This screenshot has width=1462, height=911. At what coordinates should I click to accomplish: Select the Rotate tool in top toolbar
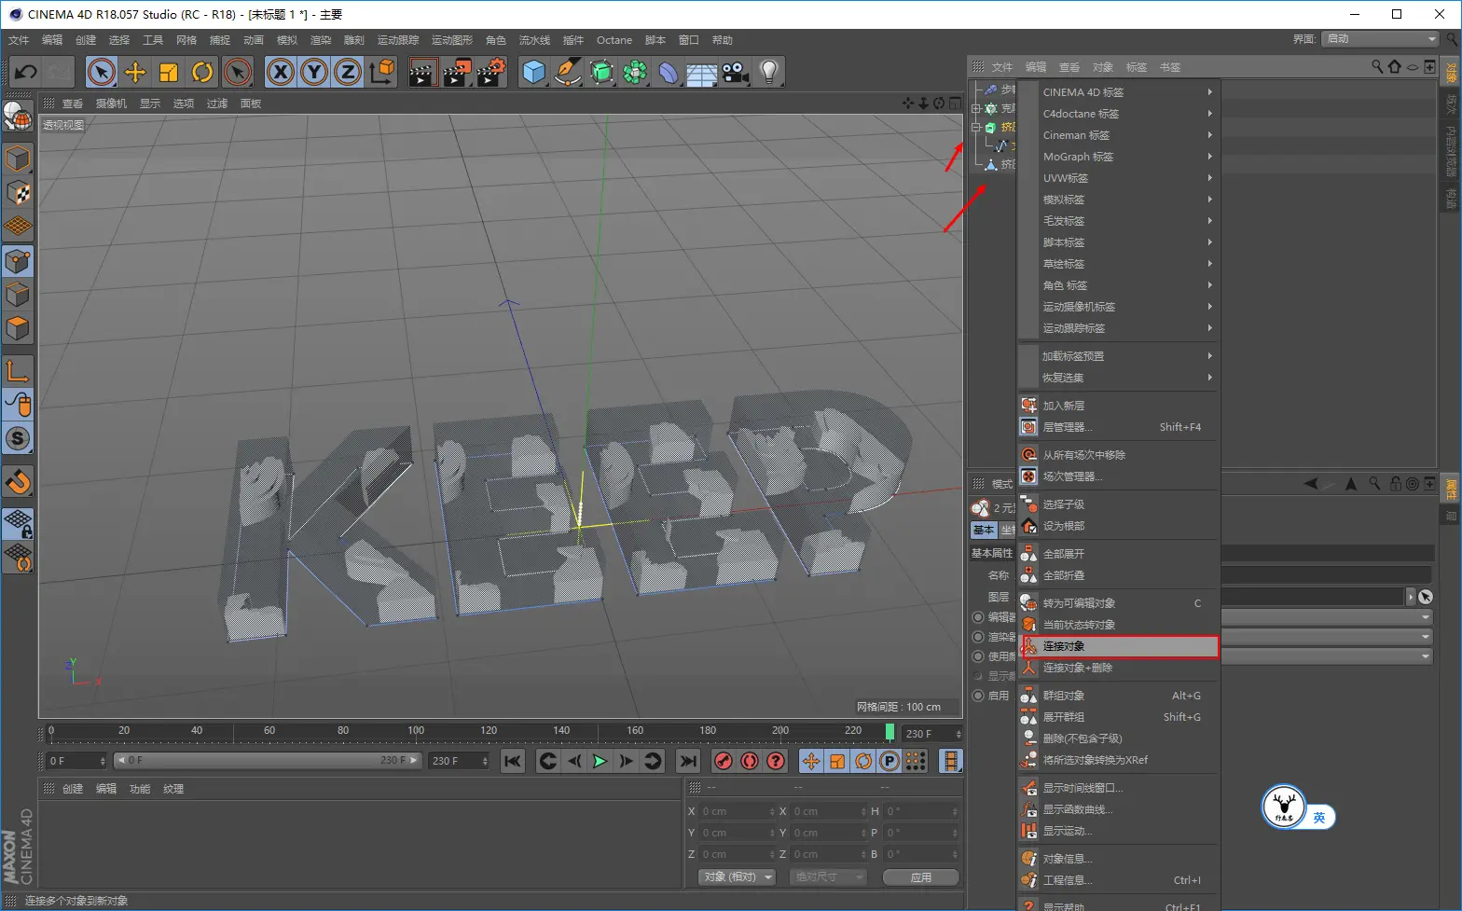coord(202,72)
